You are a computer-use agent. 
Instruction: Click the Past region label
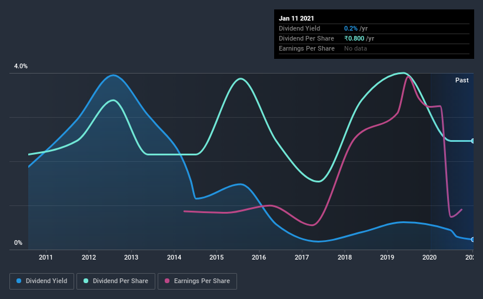click(462, 80)
